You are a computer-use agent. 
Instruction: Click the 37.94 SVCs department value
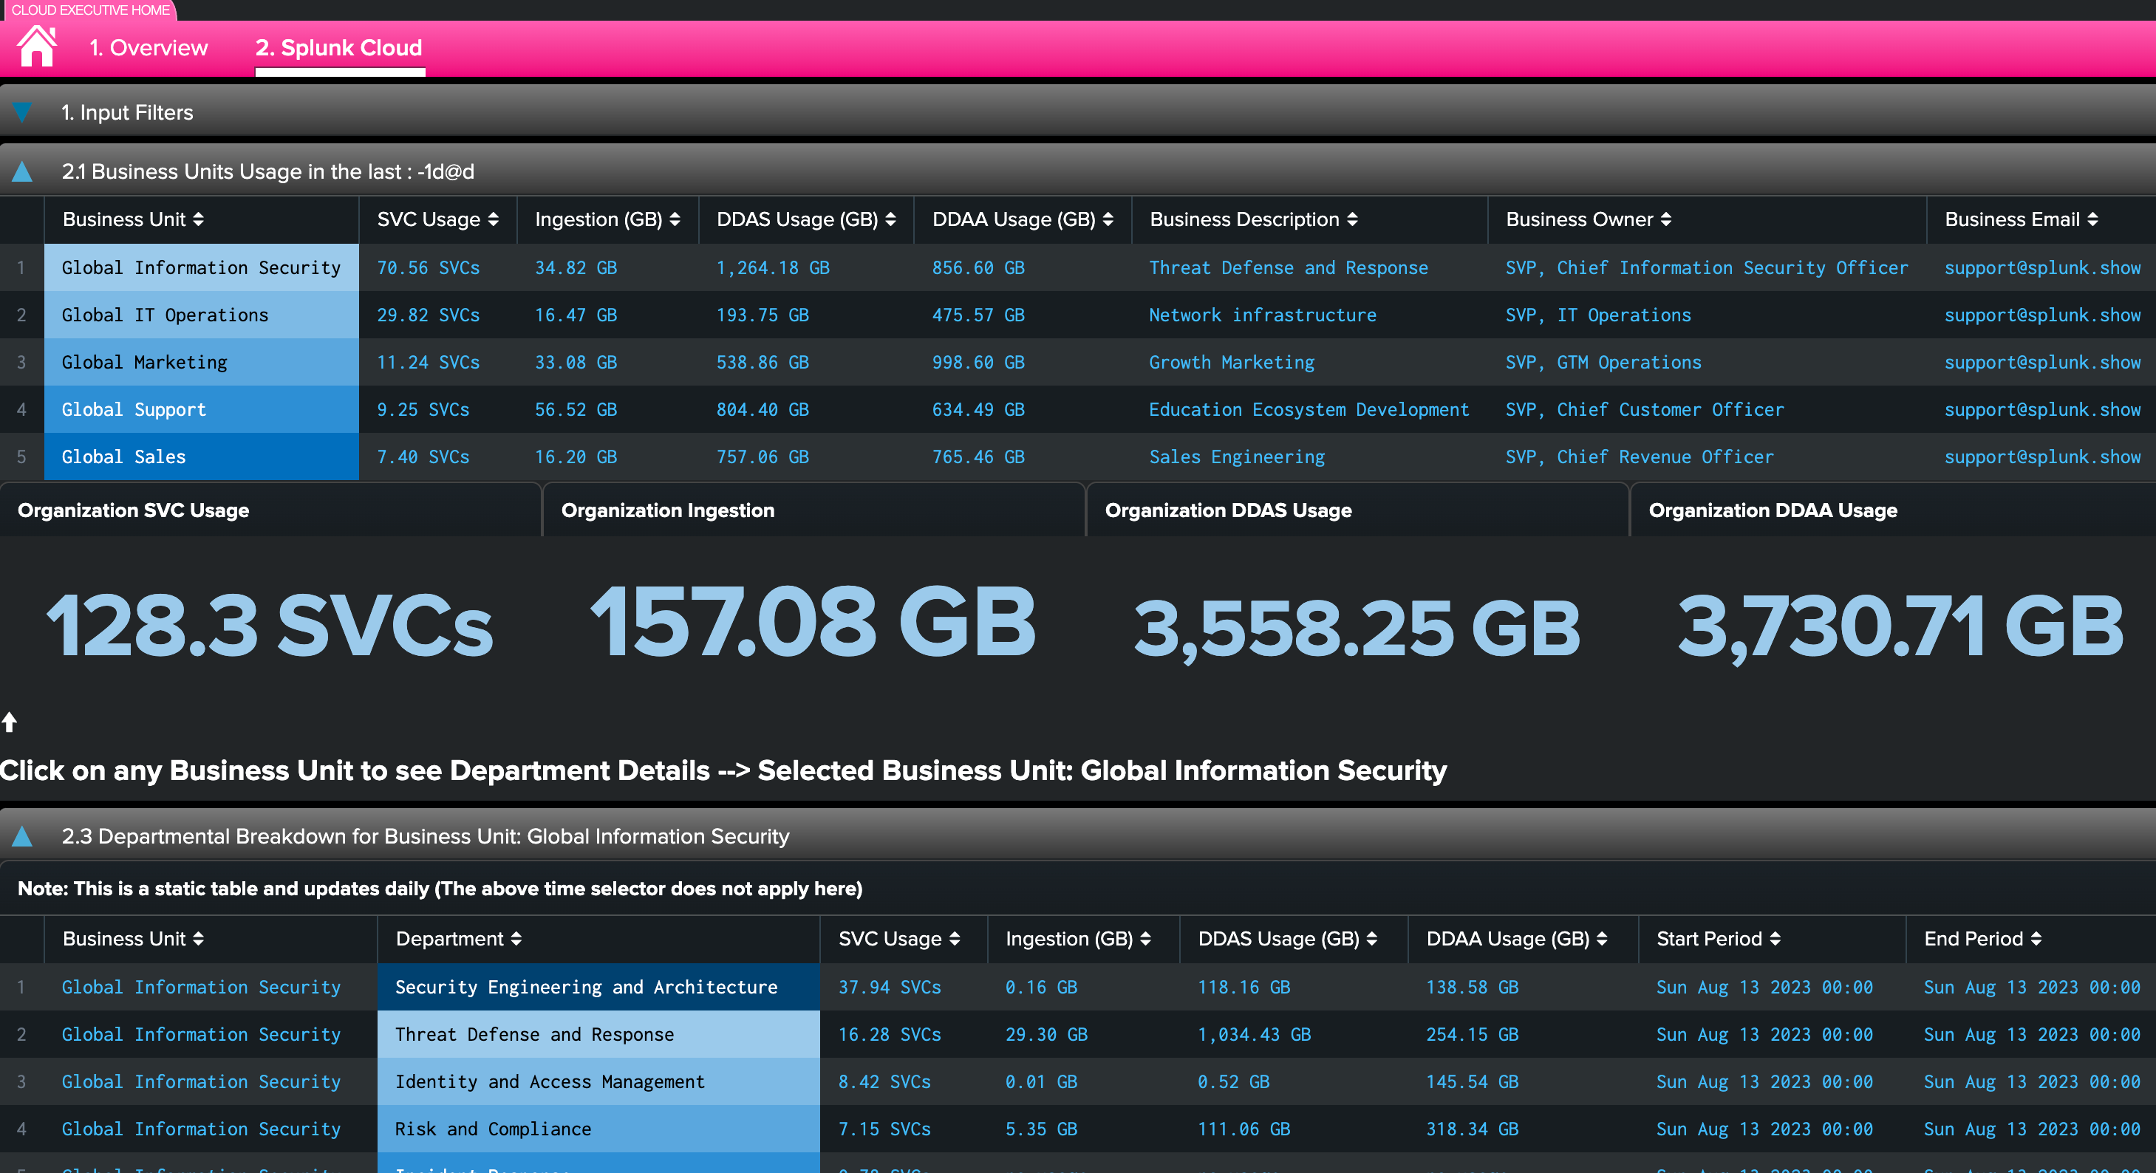click(890, 988)
